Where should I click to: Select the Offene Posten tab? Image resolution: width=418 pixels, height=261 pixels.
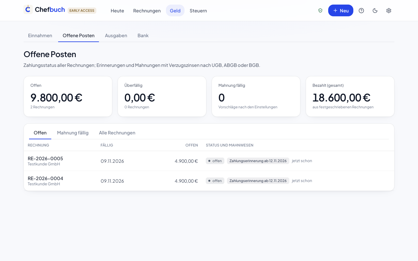[78, 36]
